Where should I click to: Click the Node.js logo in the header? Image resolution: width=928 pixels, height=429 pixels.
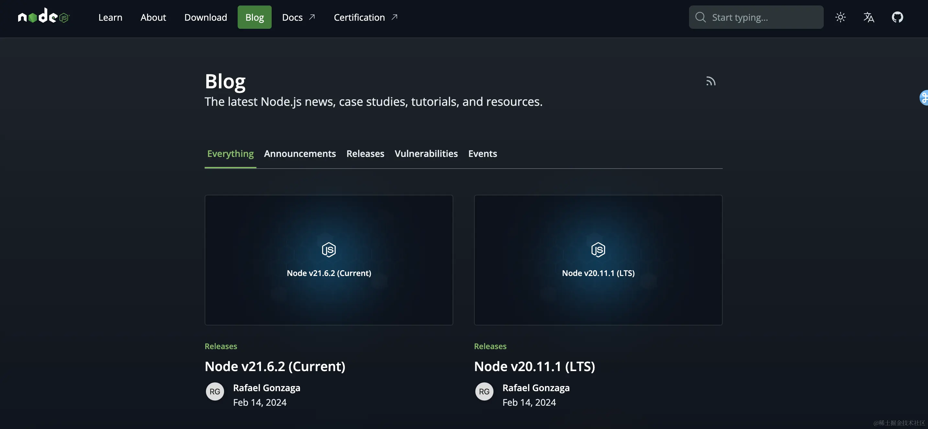pyautogui.click(x=44, y=16)
